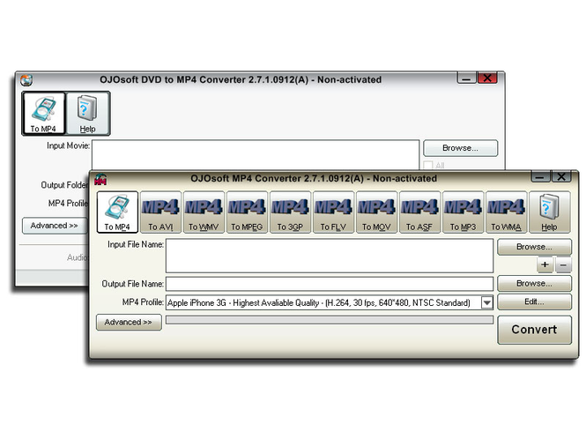Choose the To AVI conversion icon
This screenshot has width=586, height=439.
click(160, 212)
